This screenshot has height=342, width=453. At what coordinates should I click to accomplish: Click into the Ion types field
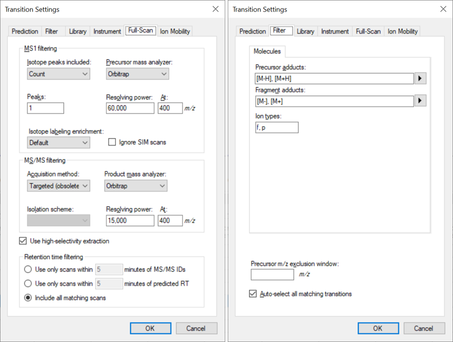click(x=276, y=127)
